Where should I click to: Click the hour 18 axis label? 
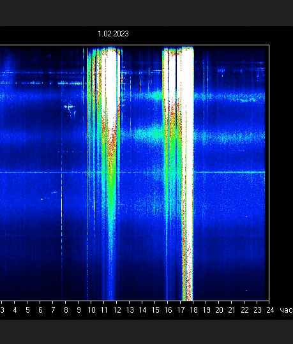(193, 310)
